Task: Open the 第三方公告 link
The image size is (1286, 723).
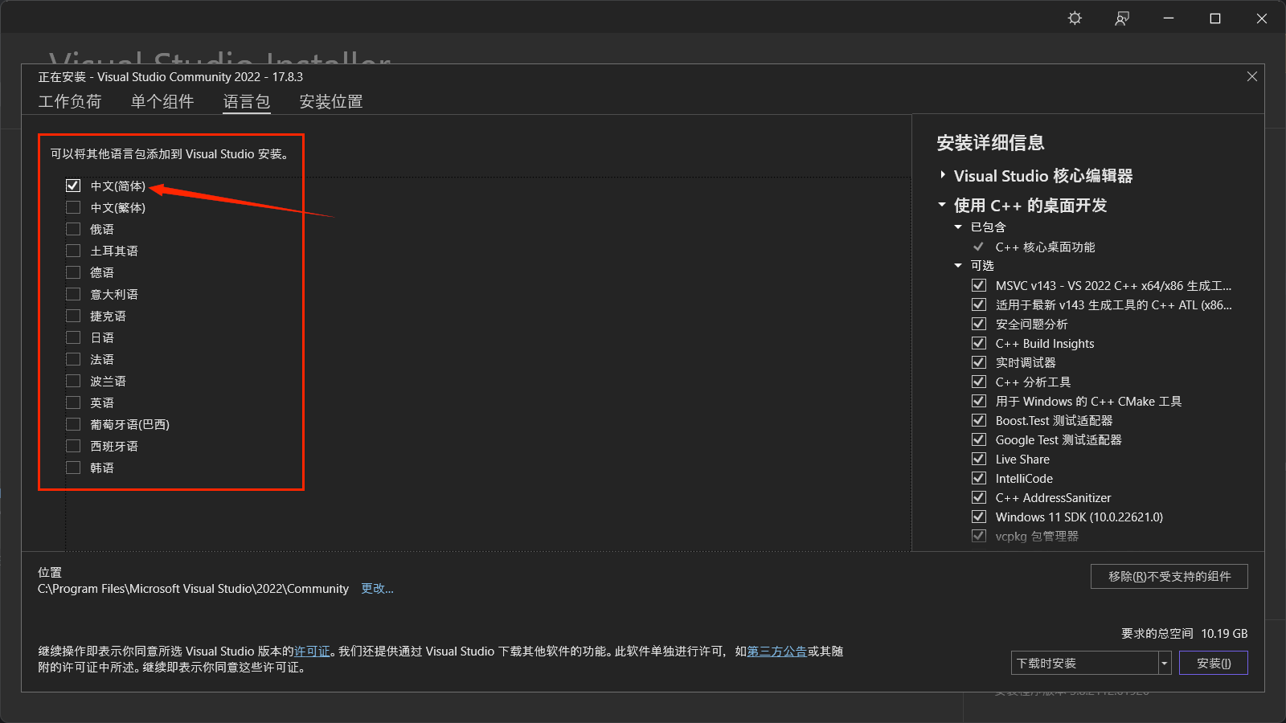Action: point(776,652)
